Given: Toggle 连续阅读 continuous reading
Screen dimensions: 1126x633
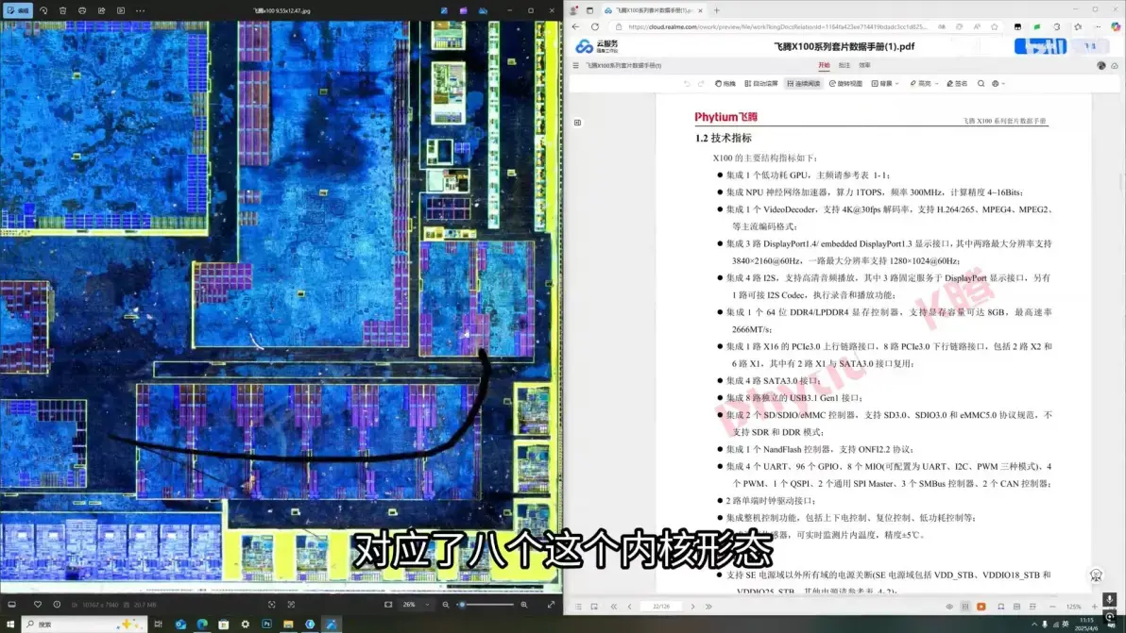Looking at the screenshot, I should tap(804, 84).
